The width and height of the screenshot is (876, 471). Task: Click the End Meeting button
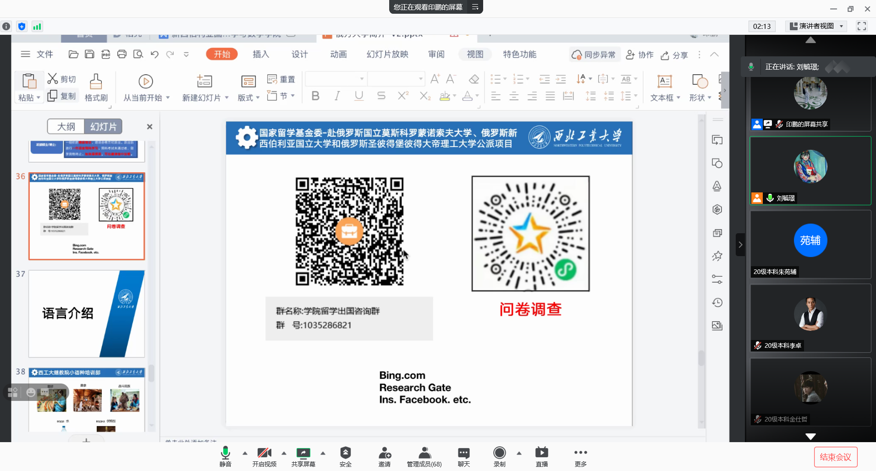coord(835,457)
